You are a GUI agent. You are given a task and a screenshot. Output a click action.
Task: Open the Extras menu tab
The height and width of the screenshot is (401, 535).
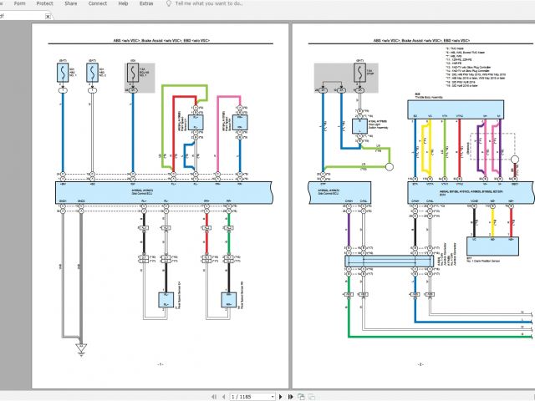pyautogui.click(x=146, y=3)
